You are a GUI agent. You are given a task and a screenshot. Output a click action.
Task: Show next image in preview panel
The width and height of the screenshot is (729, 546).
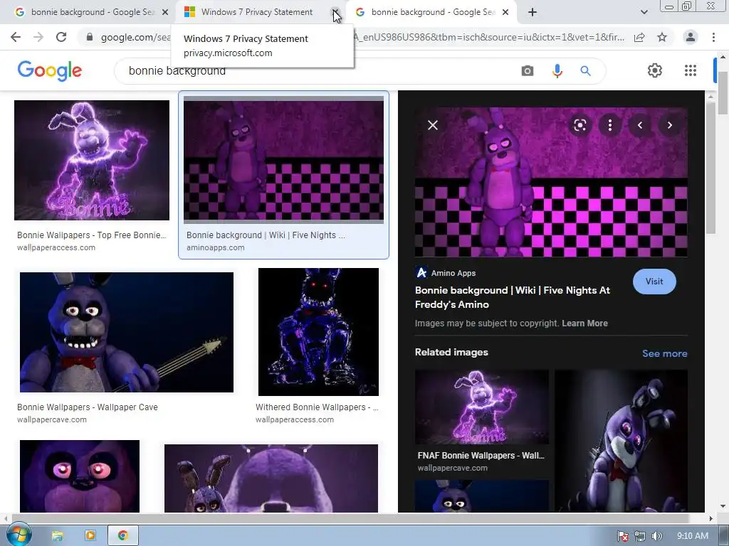click(669, 125)
